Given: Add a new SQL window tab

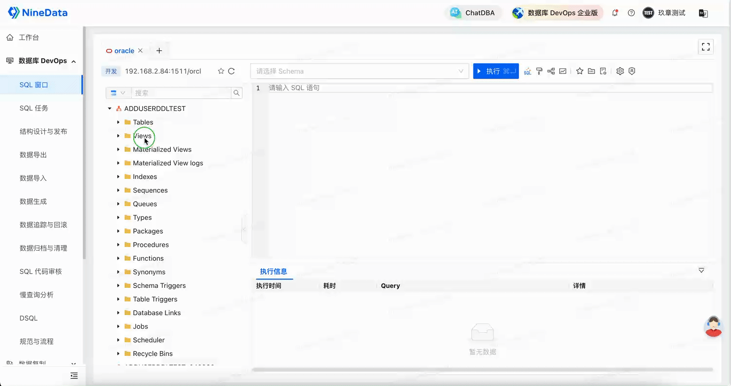Looking at the screenshot, I should [x=159, y=51].
